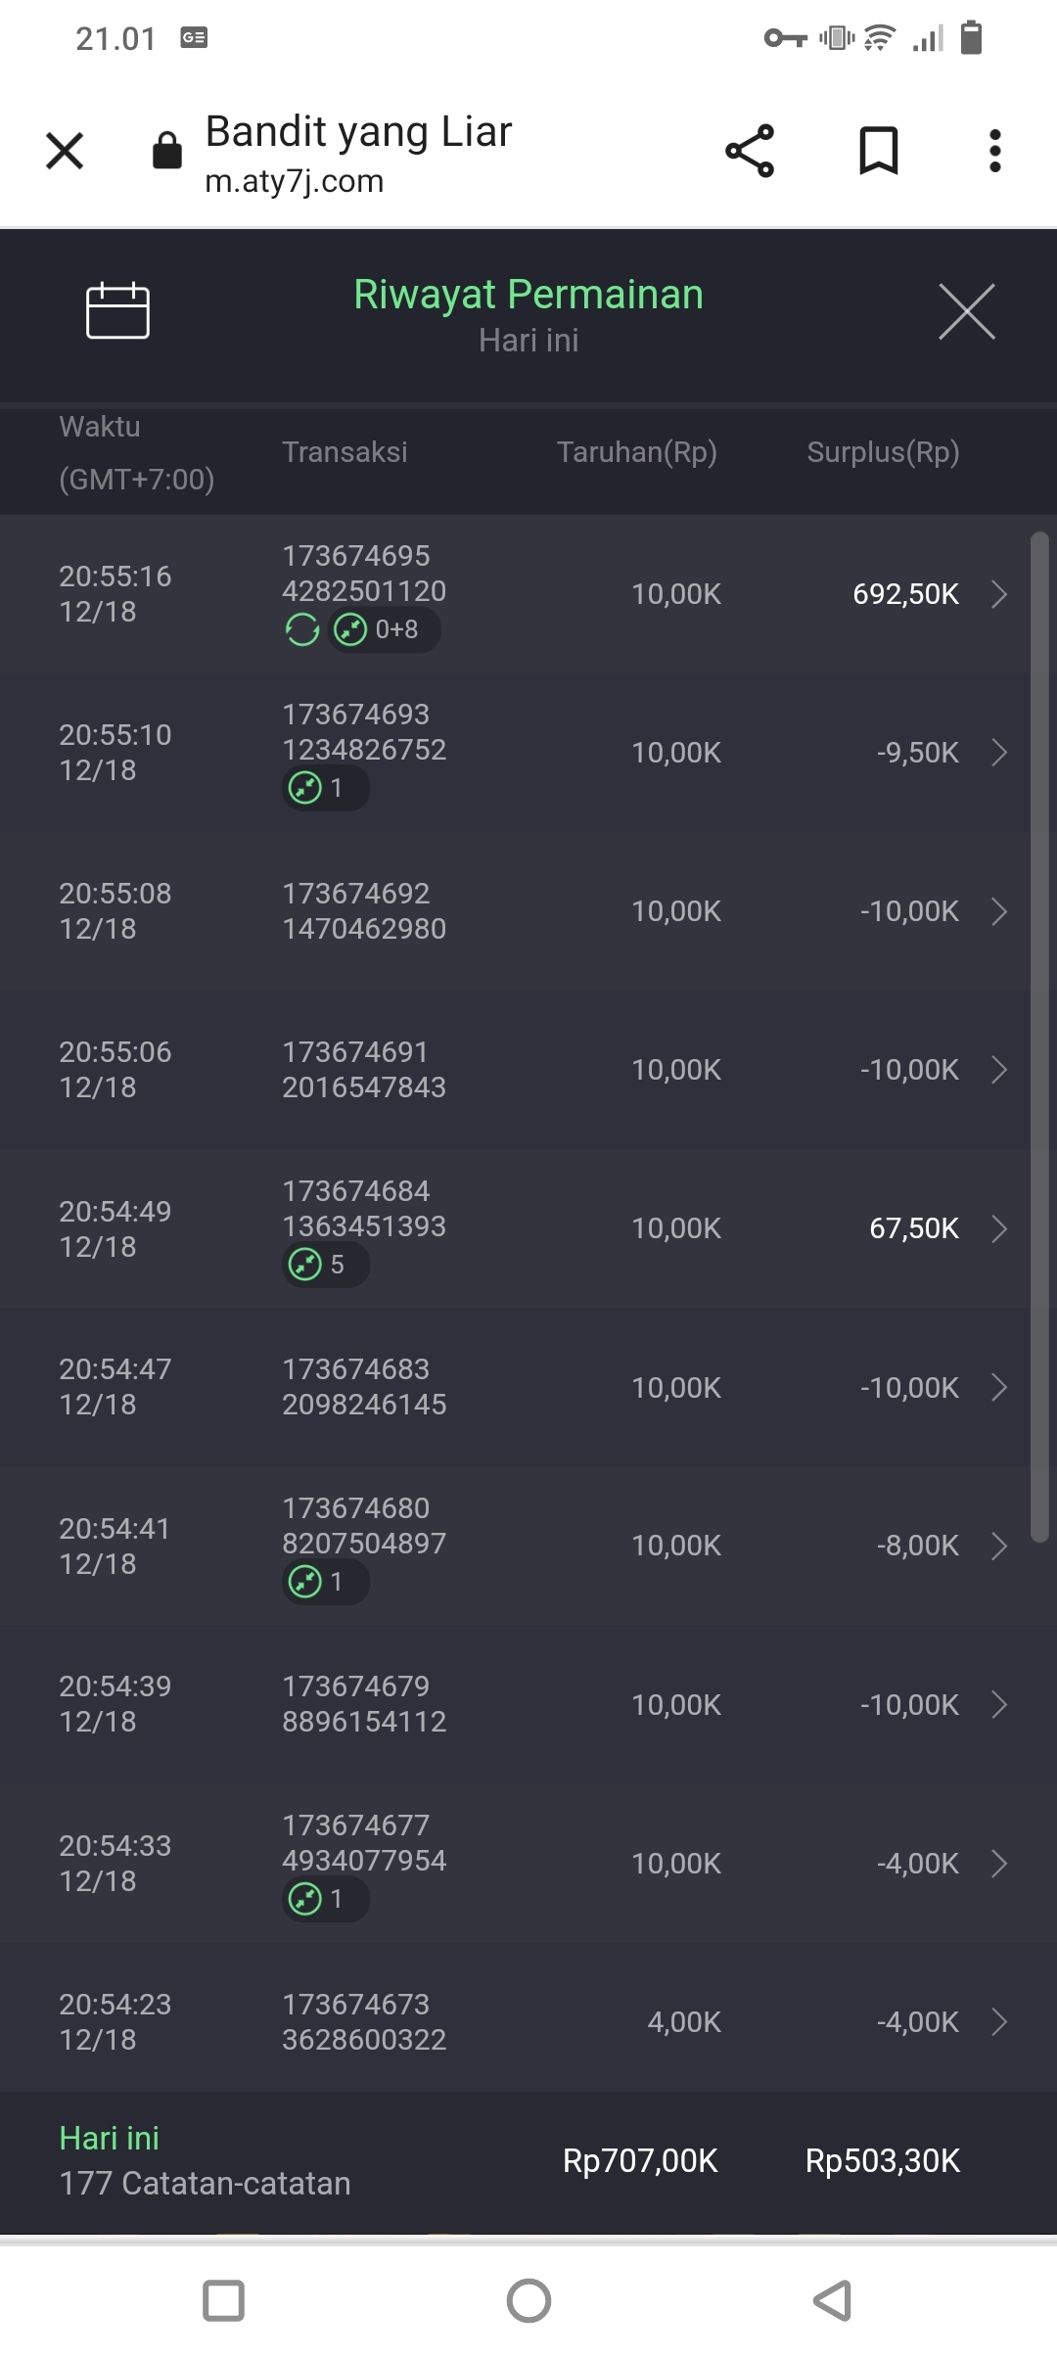Expand the -9,50K surplus record chevron
This screenshot has height=2357, width=1057.
[x=999, y=753]
